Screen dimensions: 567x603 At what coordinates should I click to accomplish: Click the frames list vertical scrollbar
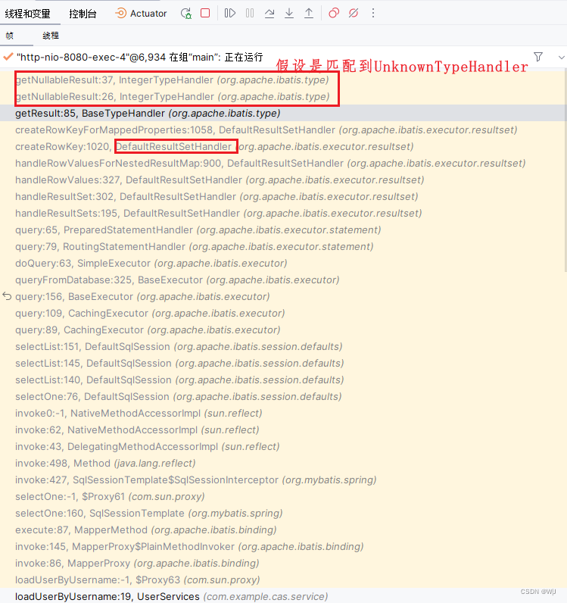pyautogui.click(x=565, y=169)
